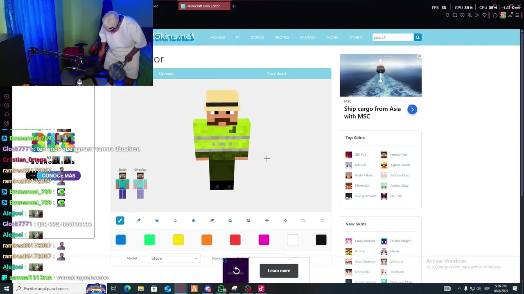Viewport: 524px width, 294px height.
Task: Click the browser send arrow icon
Action: click(x=477, y=15)
